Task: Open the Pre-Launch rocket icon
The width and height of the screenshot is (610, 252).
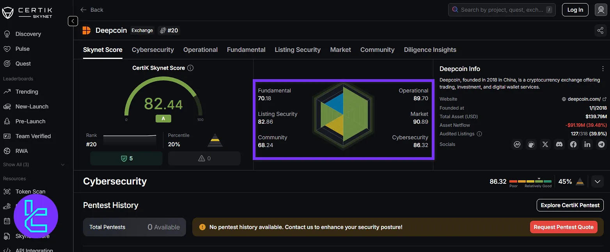Action: [7, 121]
